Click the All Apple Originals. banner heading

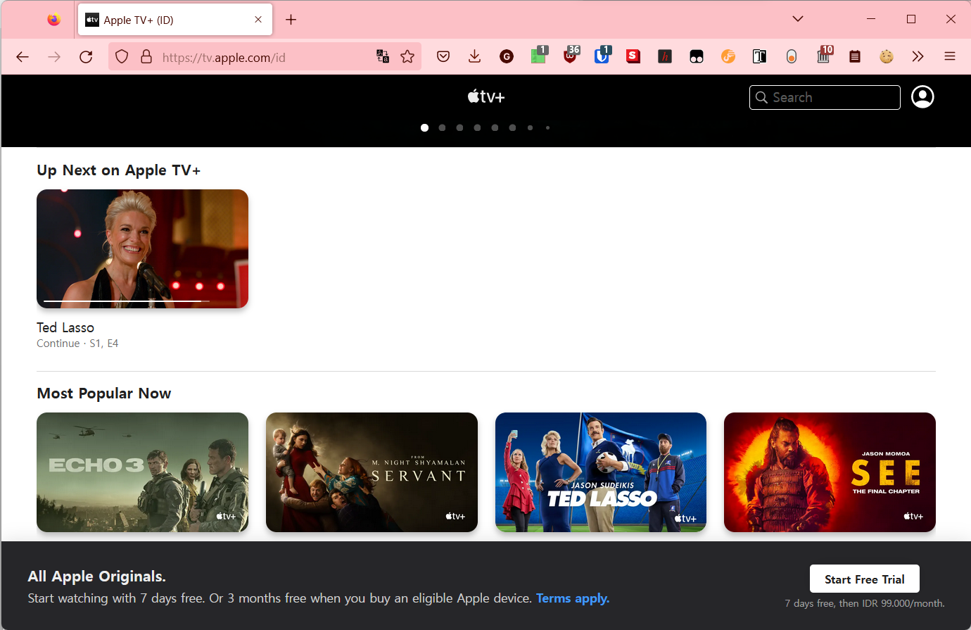(x=97, y=577)
